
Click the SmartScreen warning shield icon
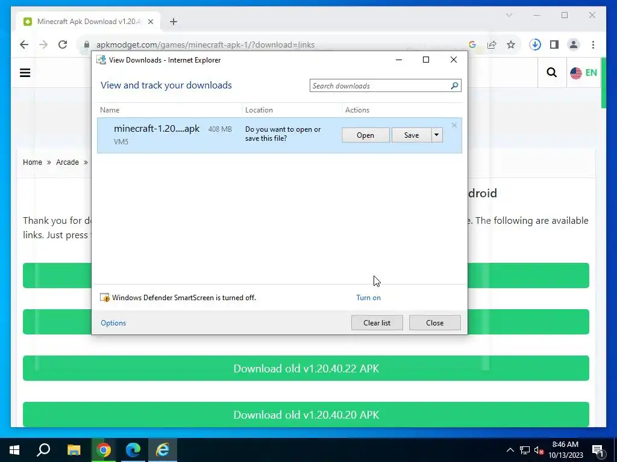[105, 298]
